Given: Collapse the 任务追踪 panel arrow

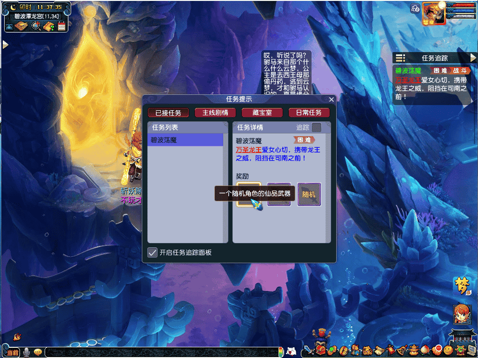Looking at the screenshot, I should (x=473, y=58).
